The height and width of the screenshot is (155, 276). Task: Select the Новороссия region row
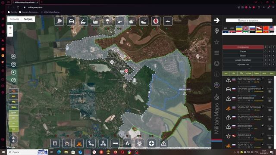click(243, 47)
